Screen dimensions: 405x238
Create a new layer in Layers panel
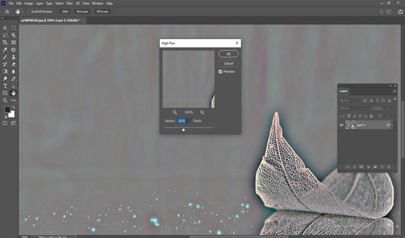click(382, 167)
